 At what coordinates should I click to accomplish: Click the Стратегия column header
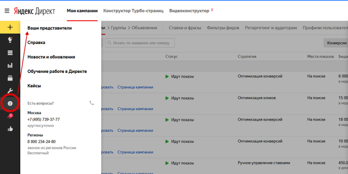247,57
